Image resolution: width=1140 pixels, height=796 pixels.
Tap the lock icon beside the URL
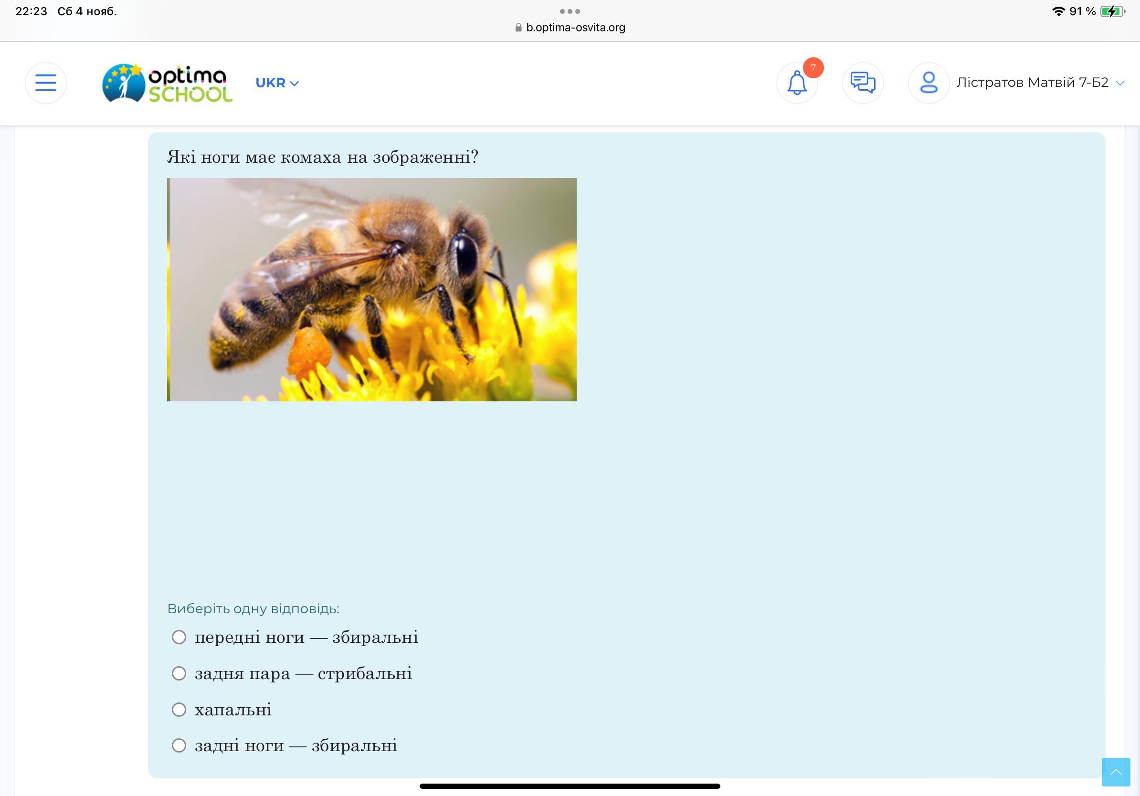(518, 27)
